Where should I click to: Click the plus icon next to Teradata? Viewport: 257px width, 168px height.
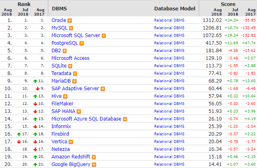(x=75, y=73)
